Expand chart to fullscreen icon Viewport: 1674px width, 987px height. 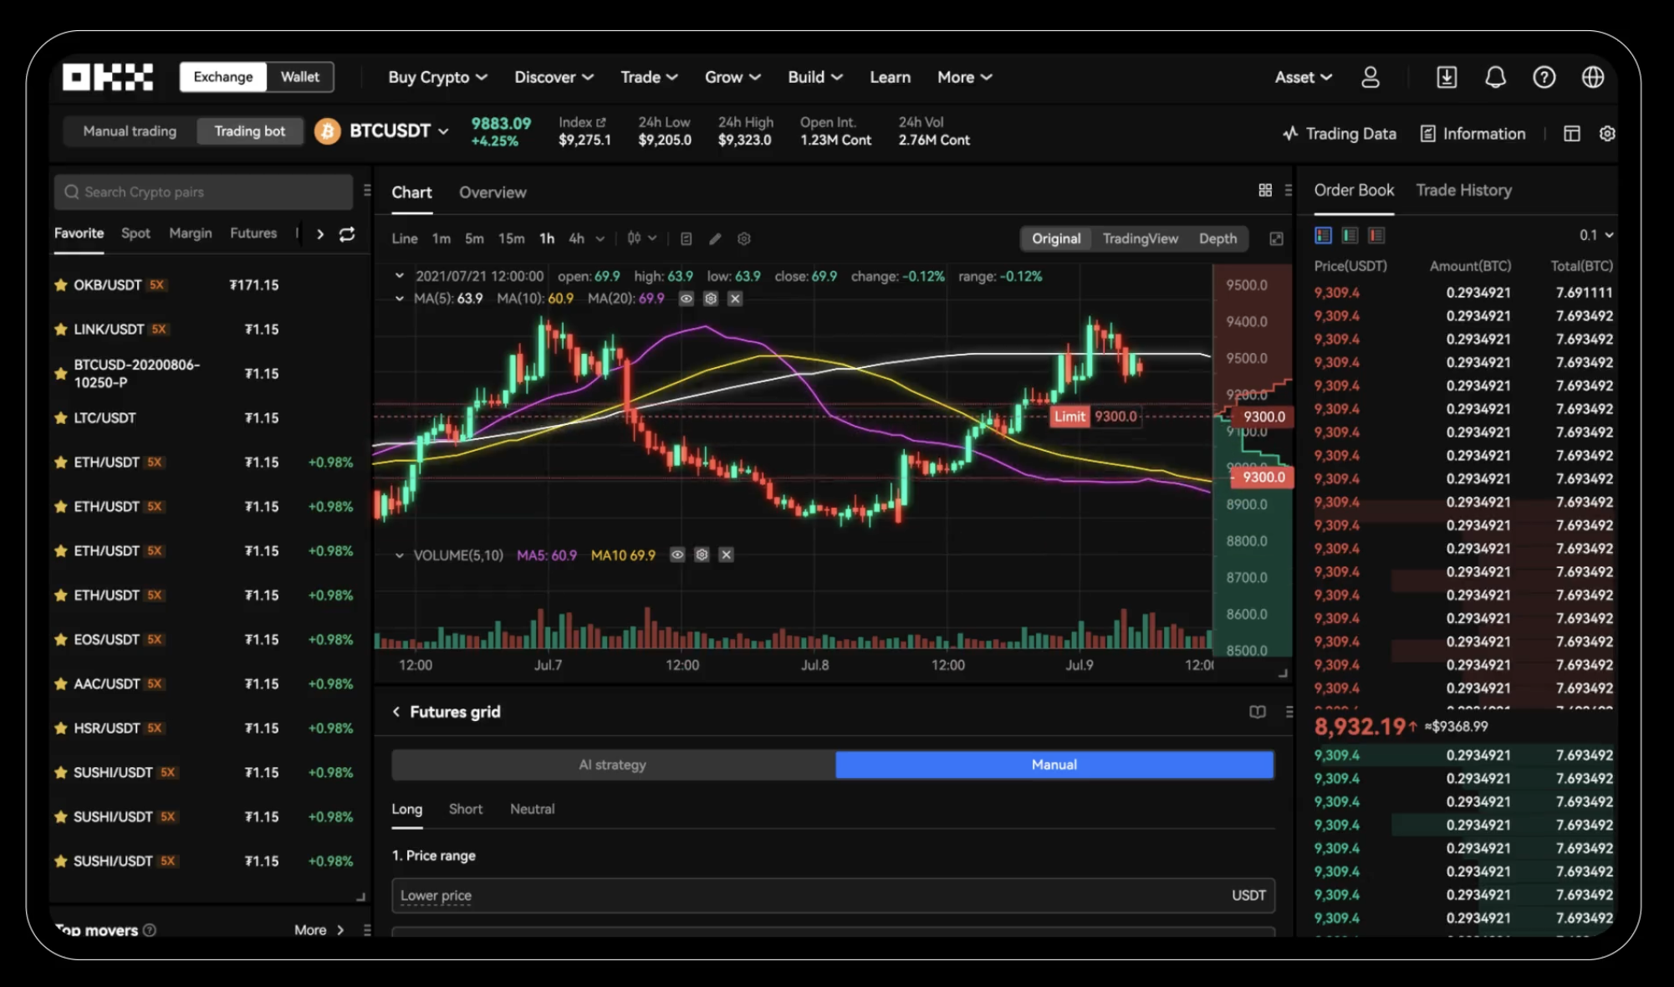coord(1276,239)
